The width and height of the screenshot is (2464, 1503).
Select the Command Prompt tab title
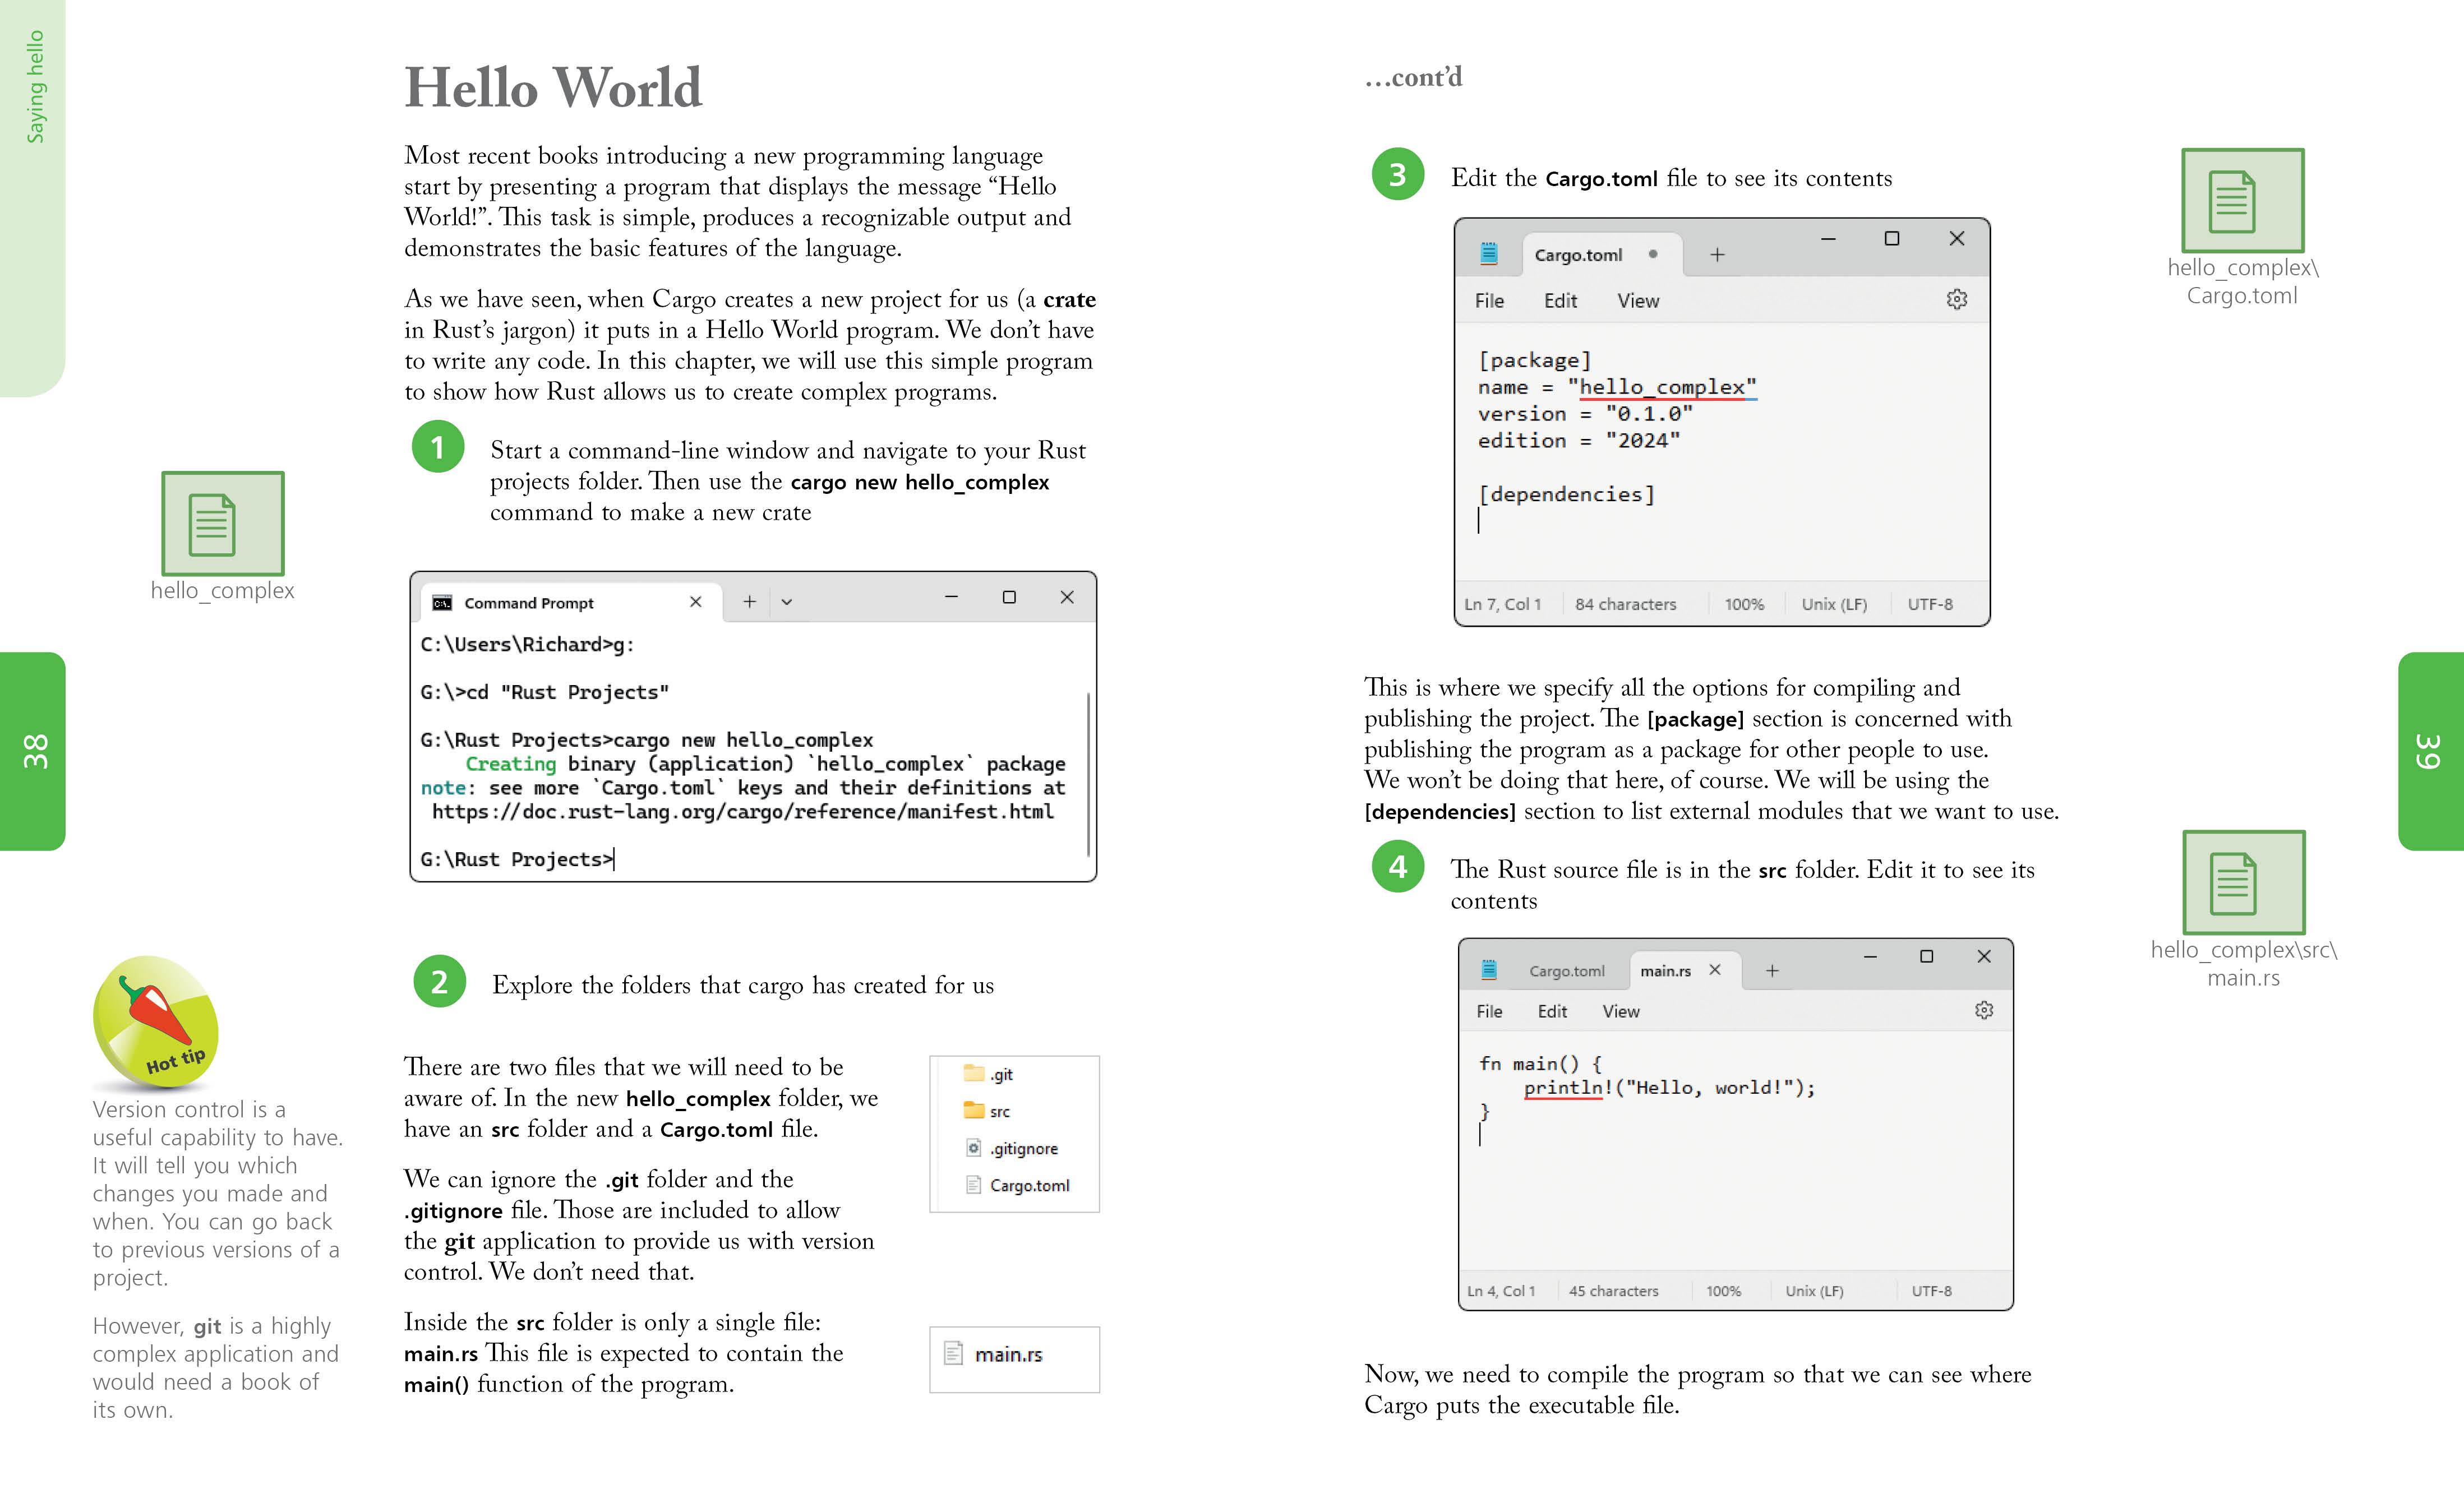[529, 603]
